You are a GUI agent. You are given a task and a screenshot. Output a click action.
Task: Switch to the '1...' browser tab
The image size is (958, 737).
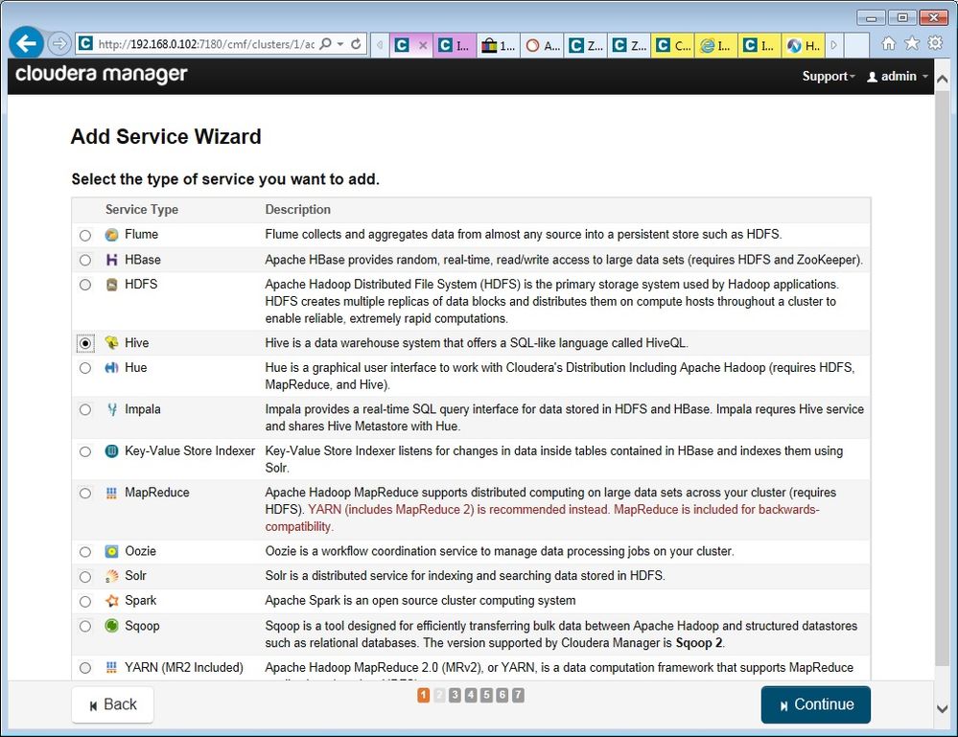(499, 45)
